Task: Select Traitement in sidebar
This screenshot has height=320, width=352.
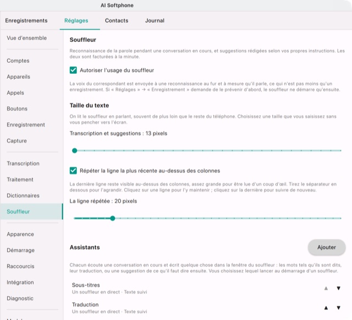Action: (31, 180)
